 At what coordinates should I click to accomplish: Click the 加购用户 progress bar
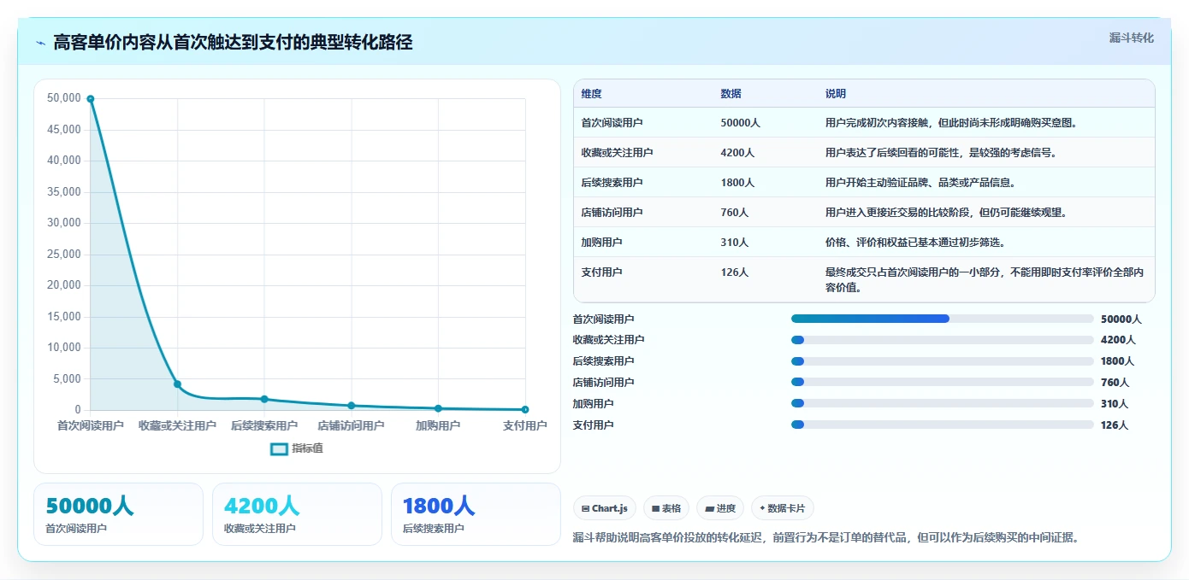[x=943, y=403]
